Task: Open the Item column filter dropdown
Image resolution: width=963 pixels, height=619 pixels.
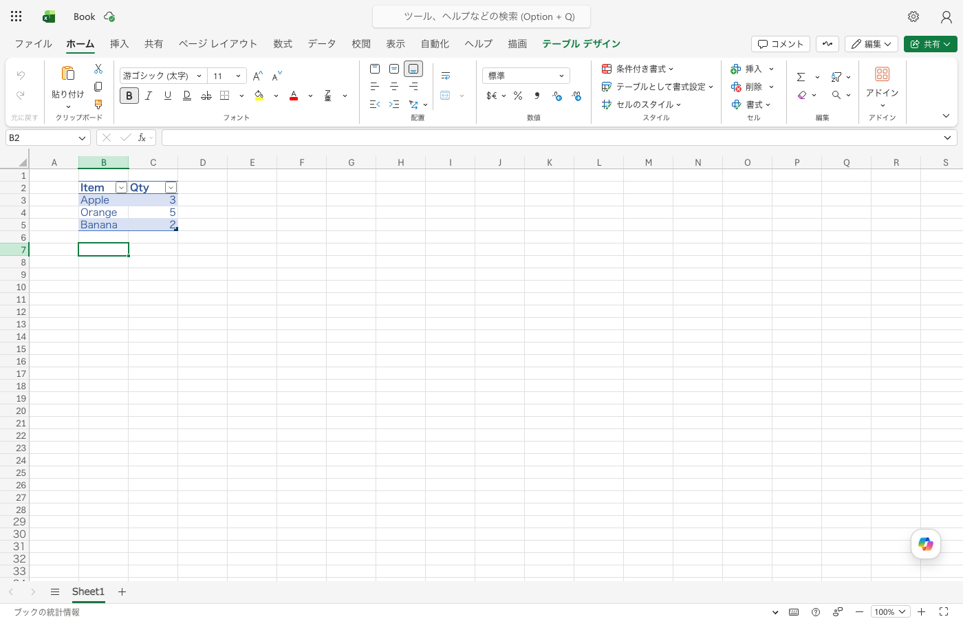Action: (121, 188)
